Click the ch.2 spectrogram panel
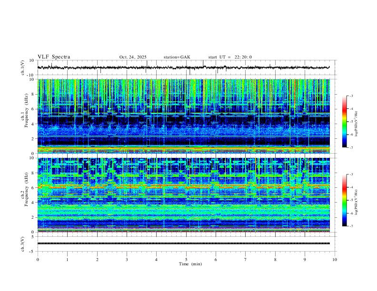Image resolution: width=377 pixels, height=291 pixels. (183, 195)
